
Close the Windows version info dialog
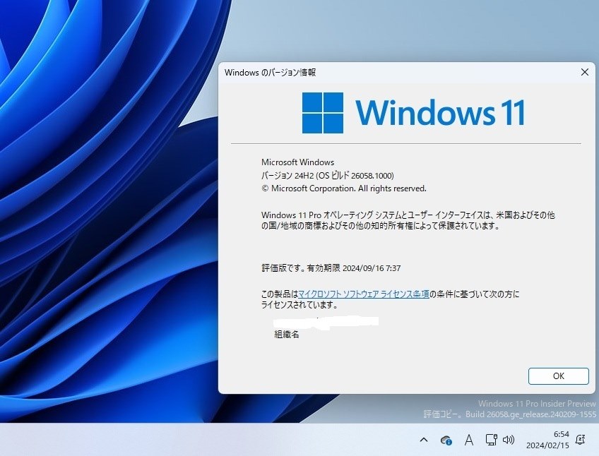(x=584, y=72)
